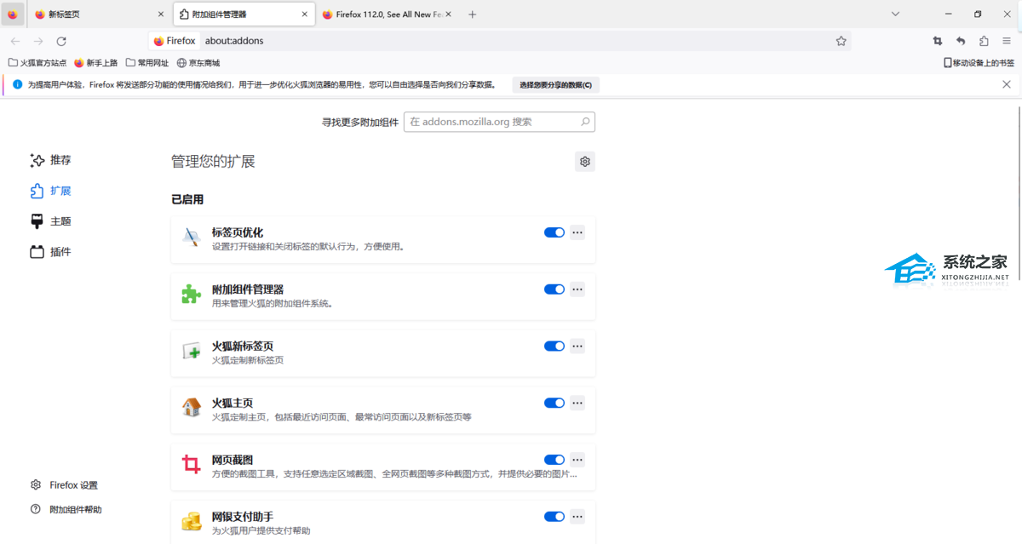Image resolution: width=1022 pixels, height=544 pixels.
Task: Click the 标签页优化 extension icon
Action: 191,238
